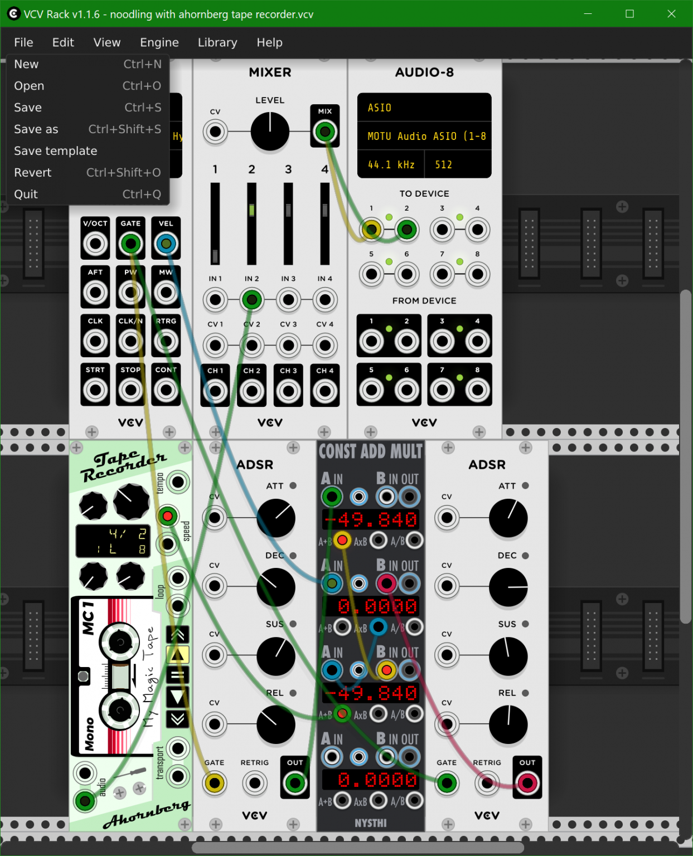Click the Mixer LEVEL knob

270,132
